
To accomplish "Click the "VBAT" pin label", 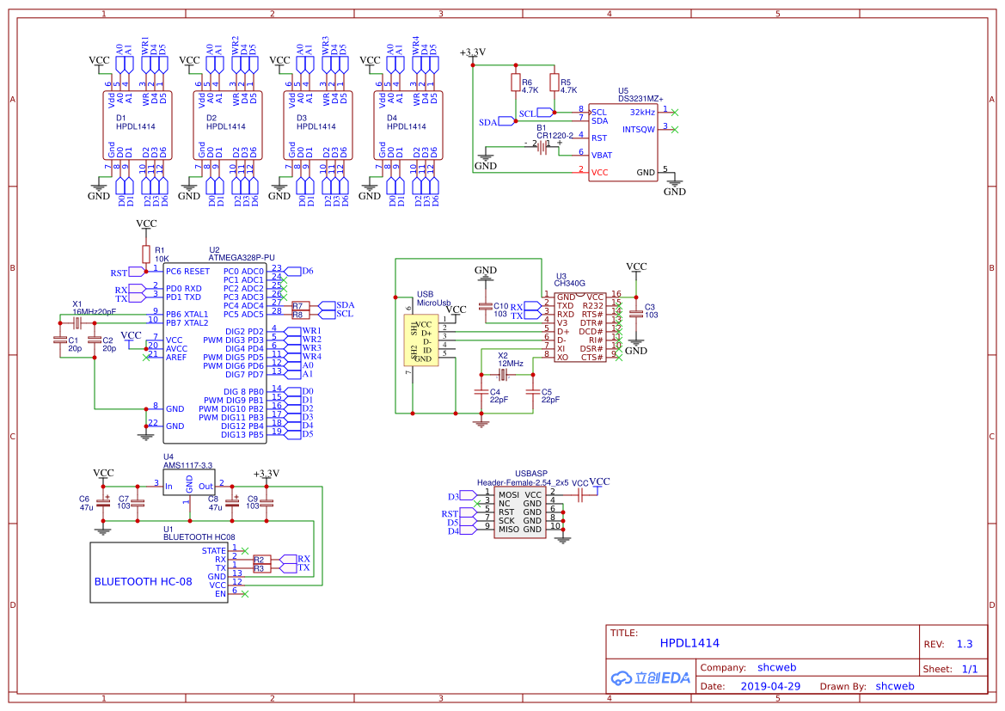I will coord(602,155).
